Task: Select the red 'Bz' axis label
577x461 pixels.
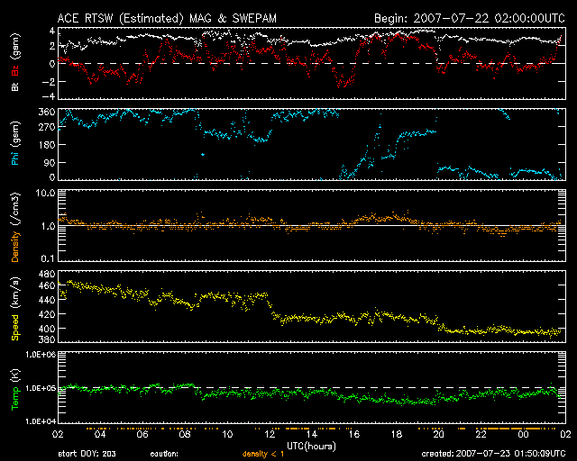Action: [x=15, y=71]
